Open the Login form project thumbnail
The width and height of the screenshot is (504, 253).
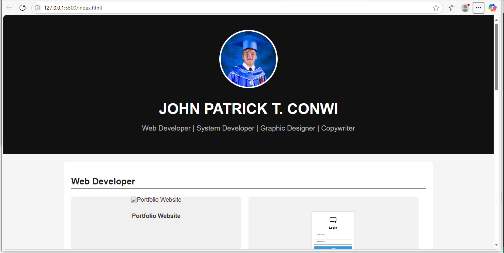pyautogui.click(x=333, y=223)
